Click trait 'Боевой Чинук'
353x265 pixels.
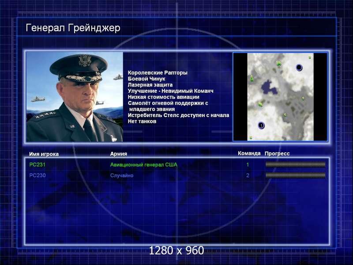[x=146, y=79]
